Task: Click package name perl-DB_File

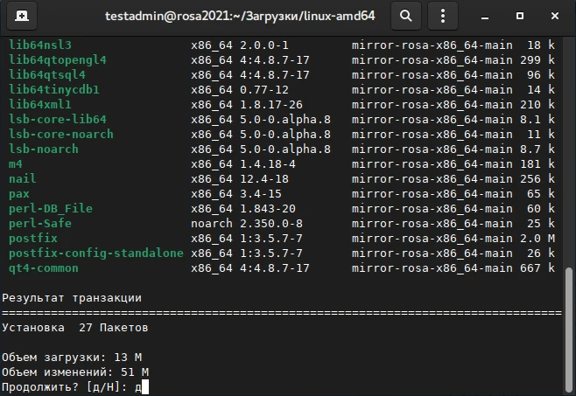Action: (51, 208)
